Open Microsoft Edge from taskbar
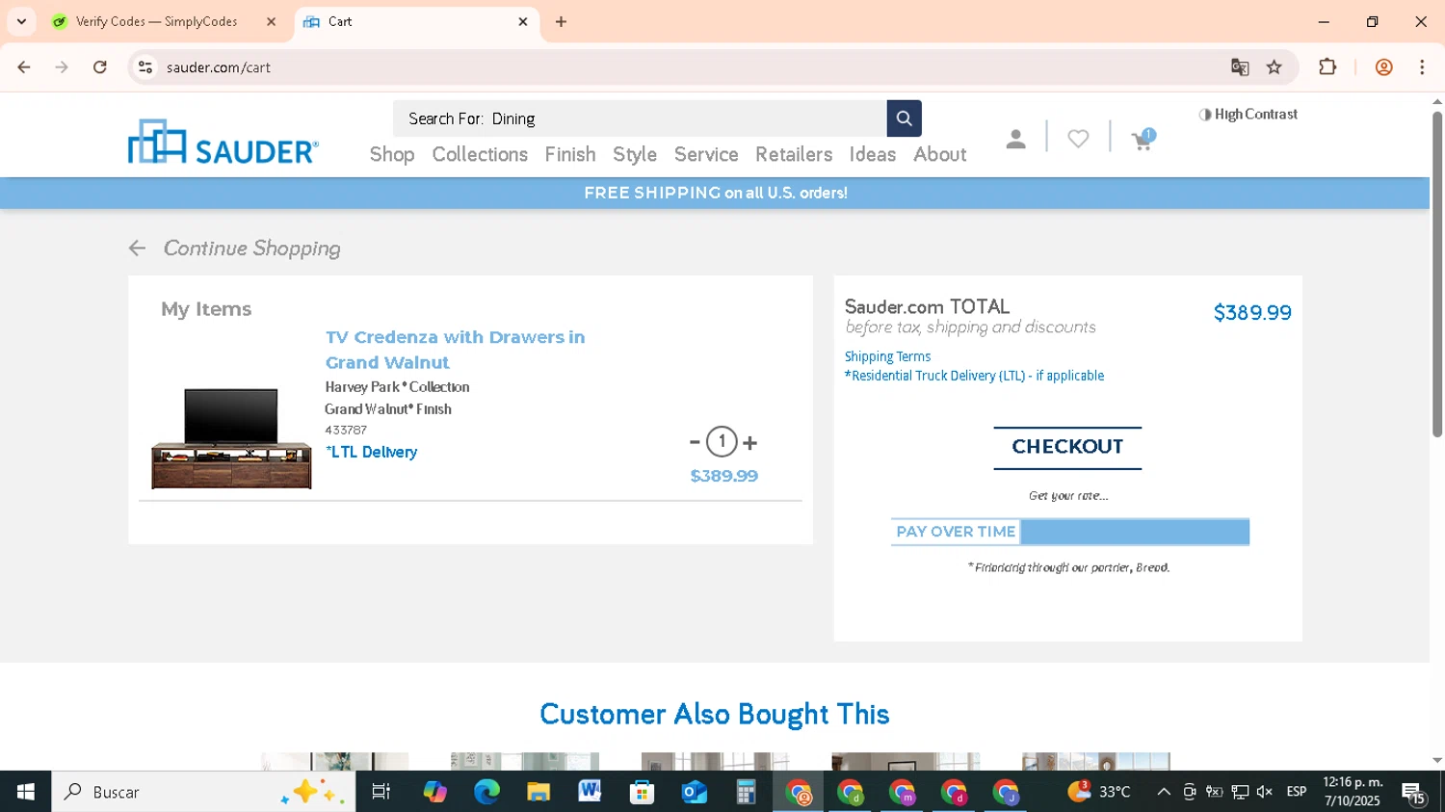This screenshot has height=812, width=1445. tap(486, 792)
